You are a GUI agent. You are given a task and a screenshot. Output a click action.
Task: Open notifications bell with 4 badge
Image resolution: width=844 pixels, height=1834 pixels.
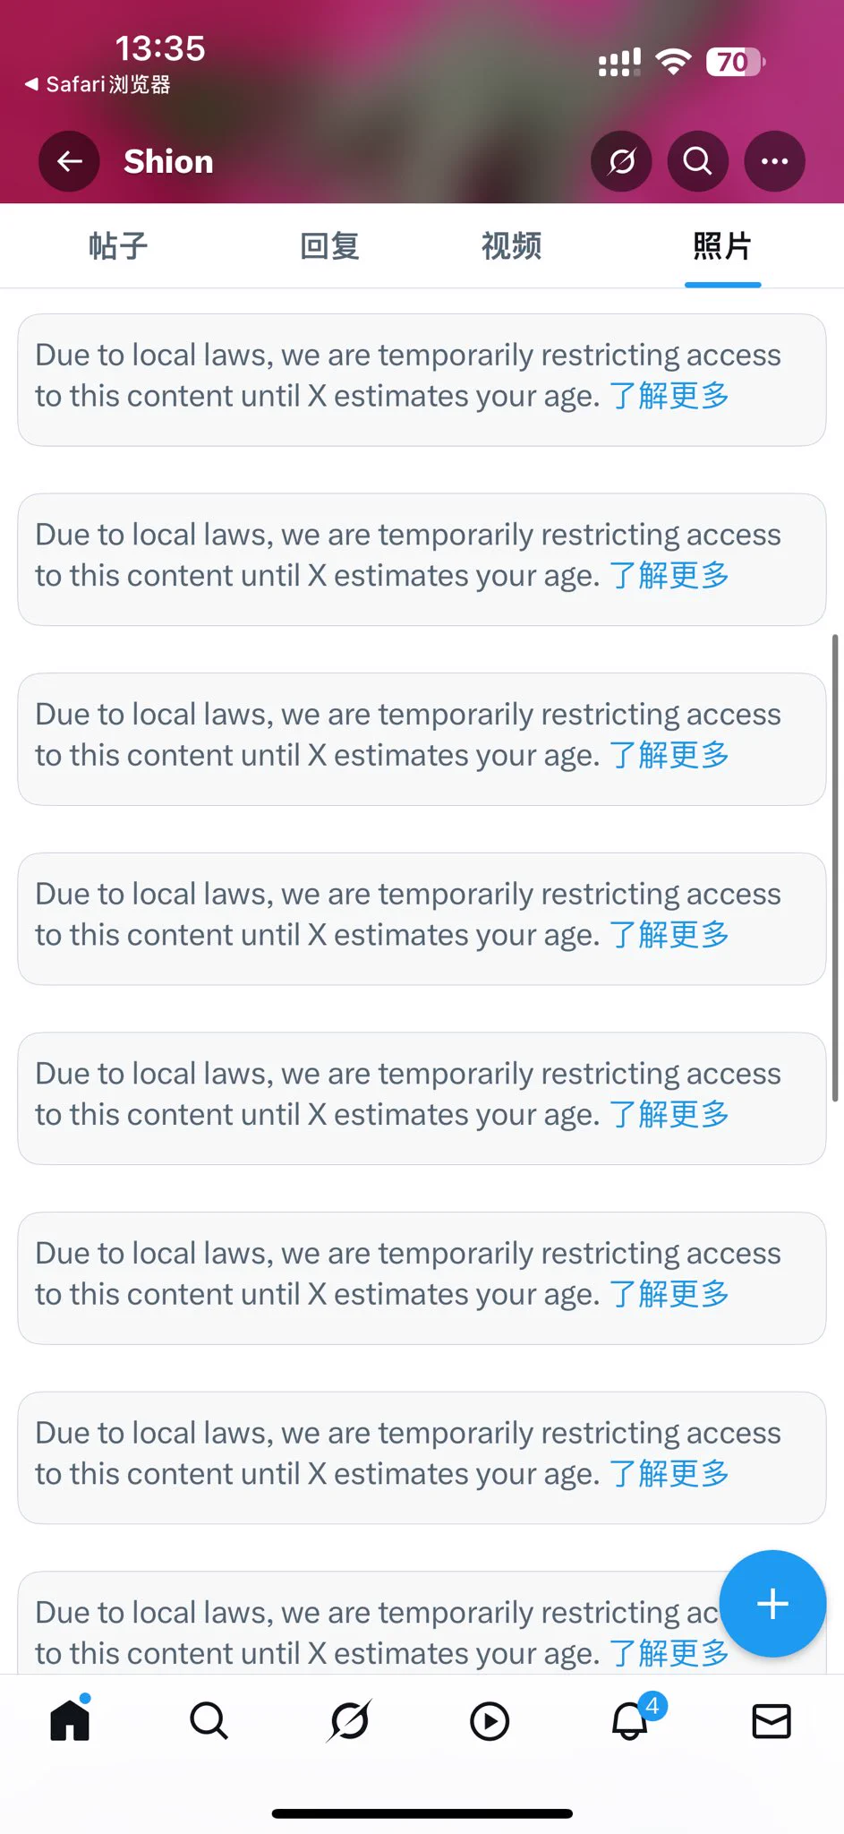pyautogui.click(x=632, y=1718)
